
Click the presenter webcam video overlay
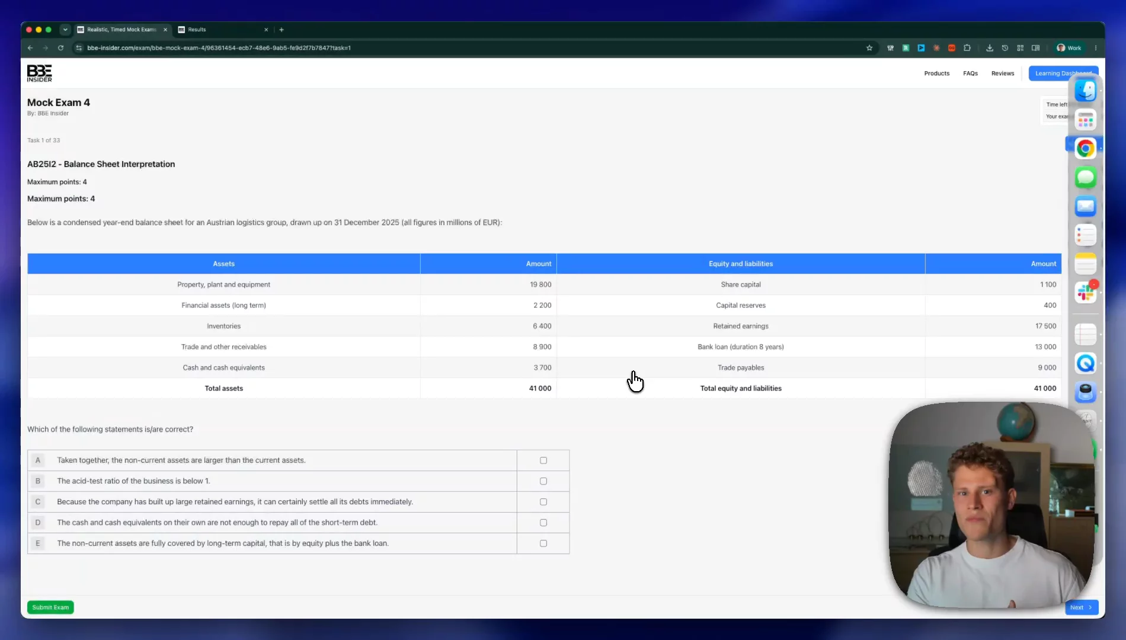[x=991, y=505]
